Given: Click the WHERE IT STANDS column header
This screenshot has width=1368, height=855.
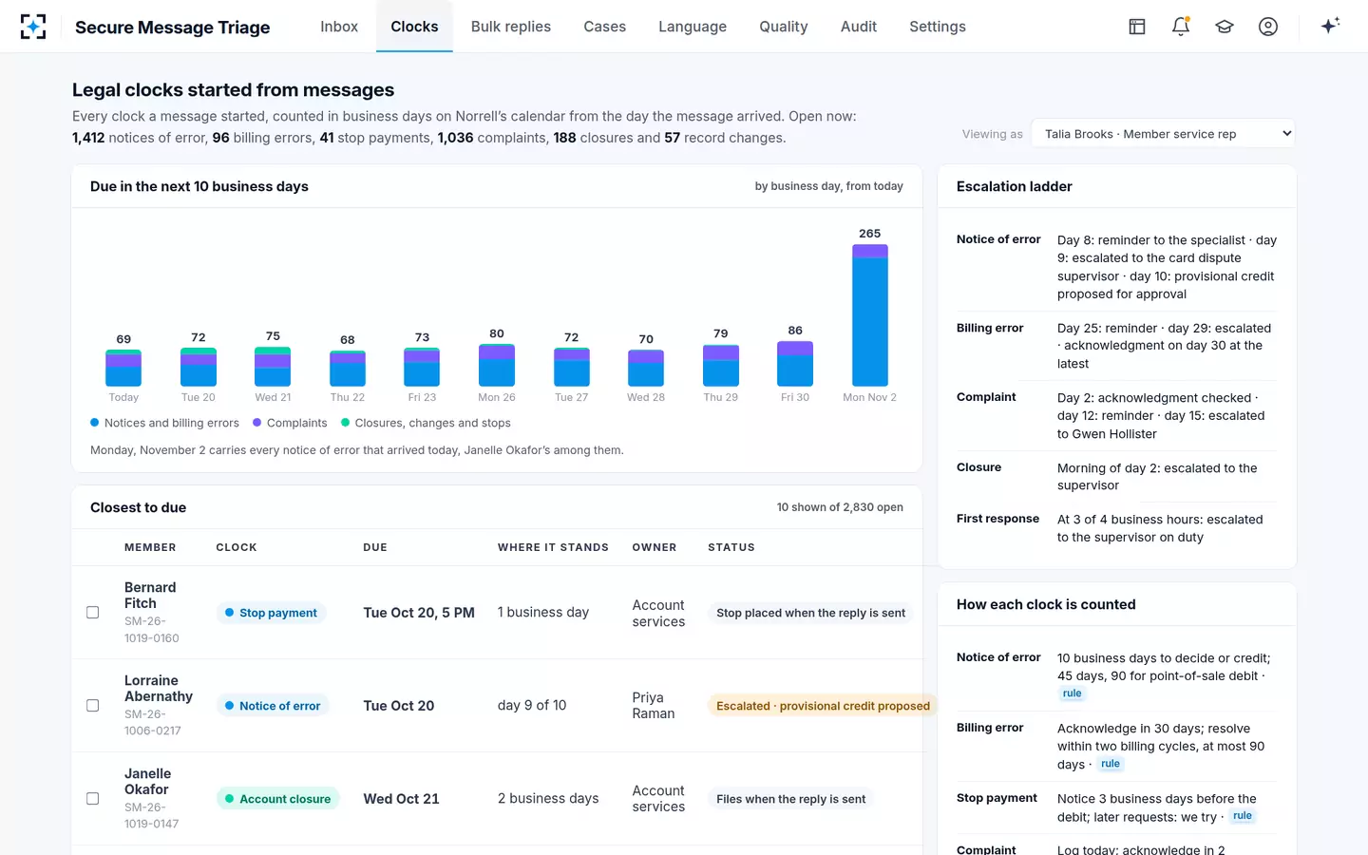Looking at the screenshot, I should 553,547.
